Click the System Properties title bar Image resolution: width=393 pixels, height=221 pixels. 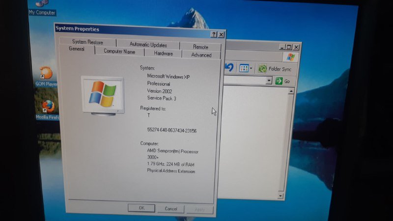[133, 29]
